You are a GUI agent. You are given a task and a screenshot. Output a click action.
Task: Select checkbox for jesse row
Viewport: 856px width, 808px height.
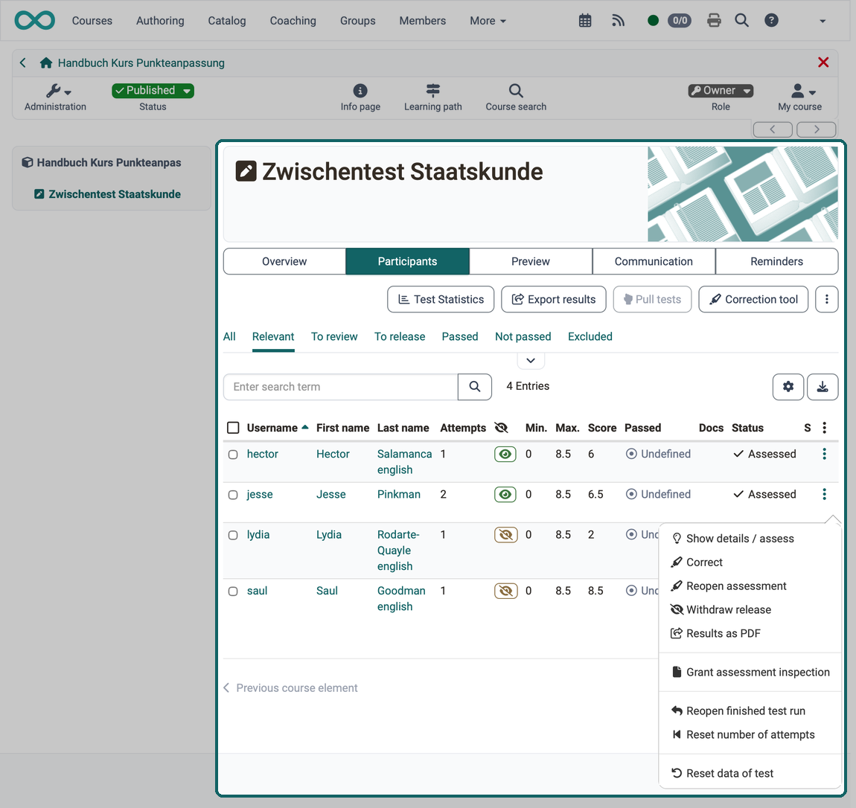(233, 495)
